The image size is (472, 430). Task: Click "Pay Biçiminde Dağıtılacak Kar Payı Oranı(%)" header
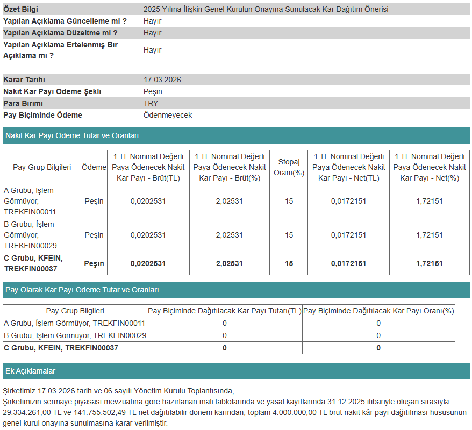(378, 311)
